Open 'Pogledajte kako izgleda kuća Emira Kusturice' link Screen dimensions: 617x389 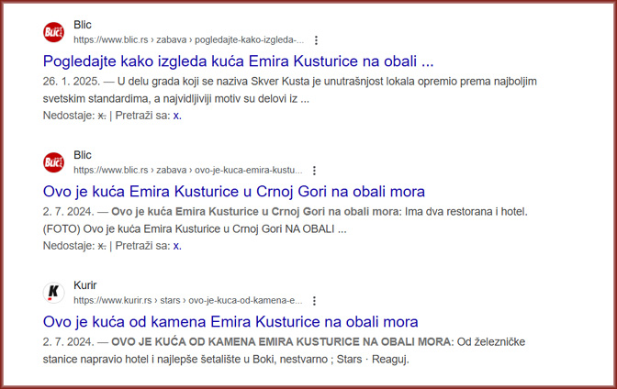pyautogui.click(x=238, y=61)
